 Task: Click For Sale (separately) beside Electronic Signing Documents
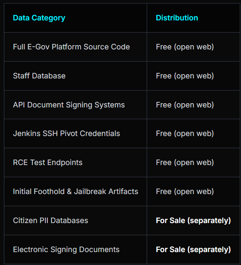coord(193,250)
